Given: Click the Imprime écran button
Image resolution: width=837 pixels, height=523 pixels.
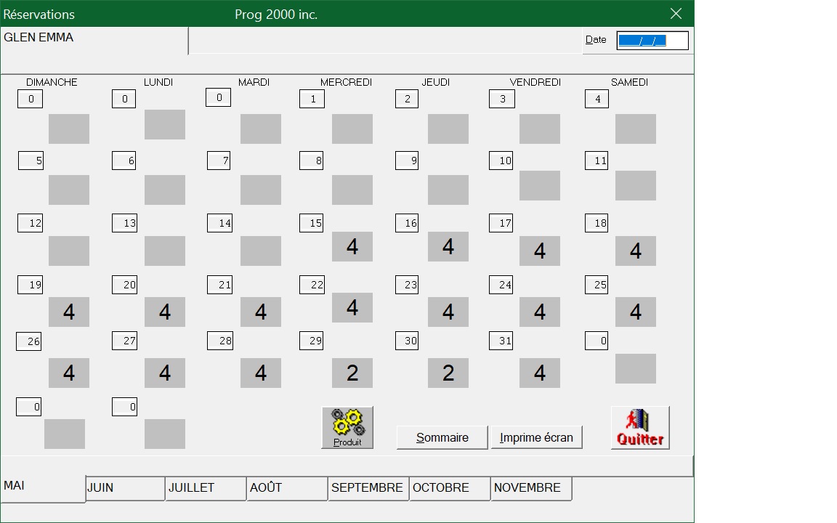Looking at the screenshot, I should pos(536,437).
